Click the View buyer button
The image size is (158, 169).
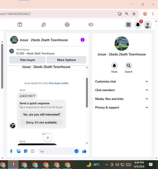27,60
